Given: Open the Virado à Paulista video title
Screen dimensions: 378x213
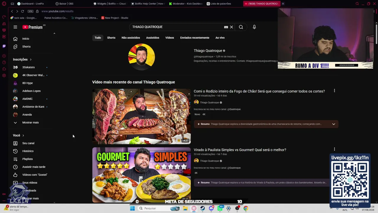Looking at the screenshot, I should pyautogui.click(x=240, y=150).
